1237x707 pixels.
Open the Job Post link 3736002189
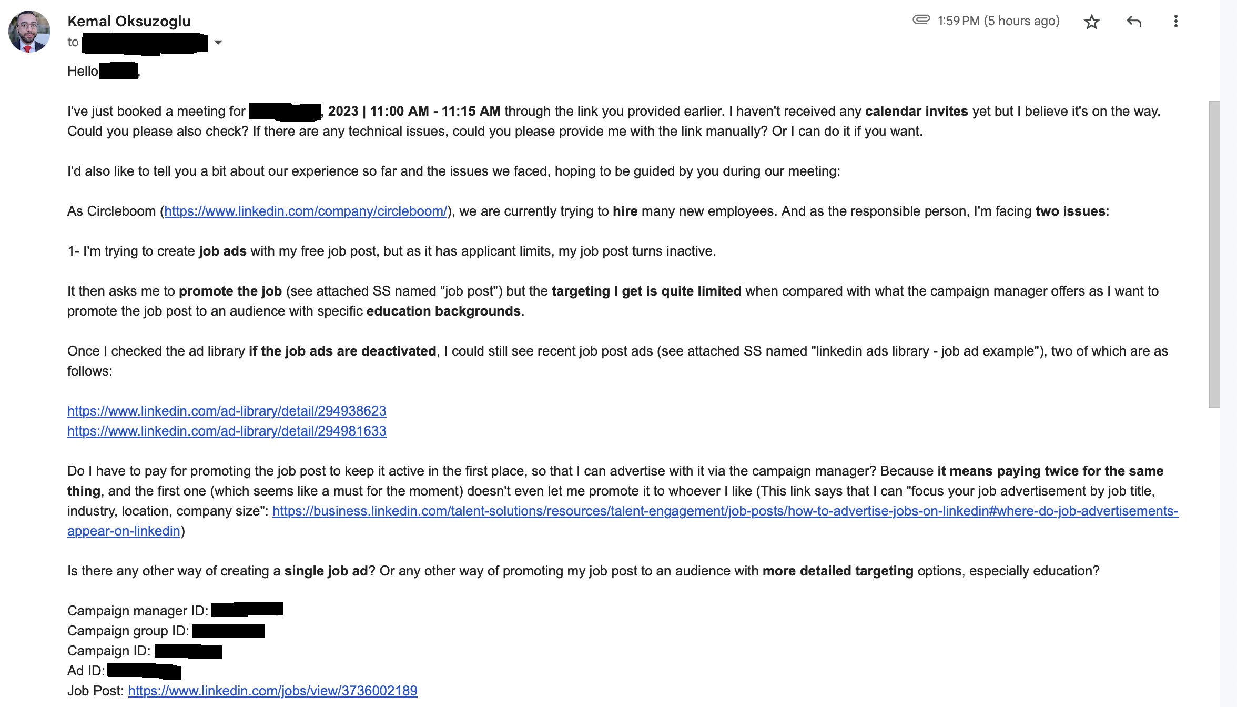[x=272, y=691]
